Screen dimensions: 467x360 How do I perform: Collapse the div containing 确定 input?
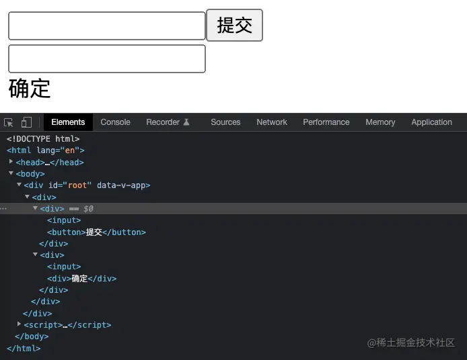[35, 255]
